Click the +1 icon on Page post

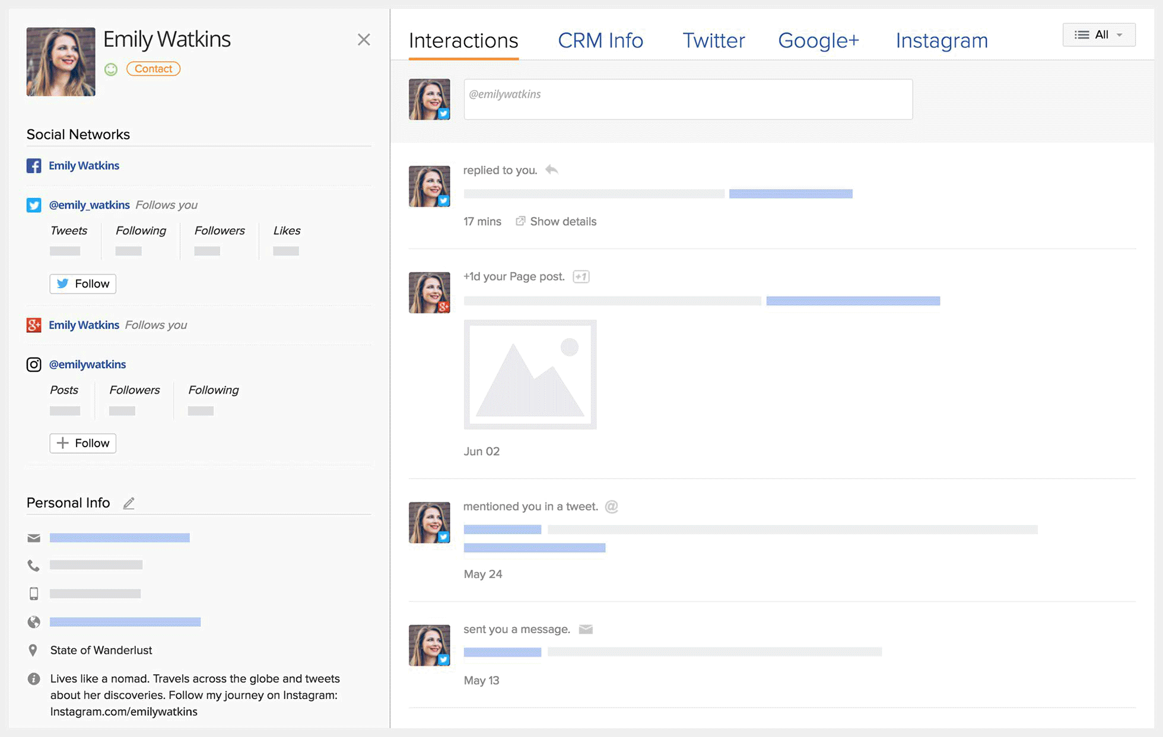(581, 277)
